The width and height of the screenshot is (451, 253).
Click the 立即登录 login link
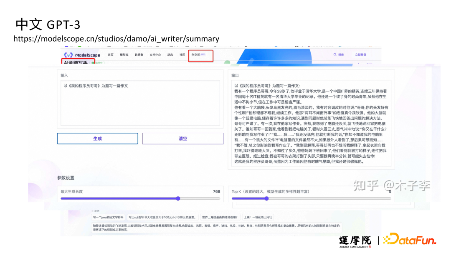click(x=360, y=55)
